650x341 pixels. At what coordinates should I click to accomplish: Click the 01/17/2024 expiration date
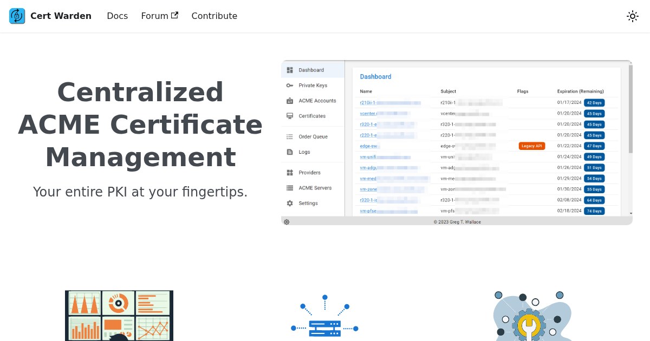[x=569, y=102]
